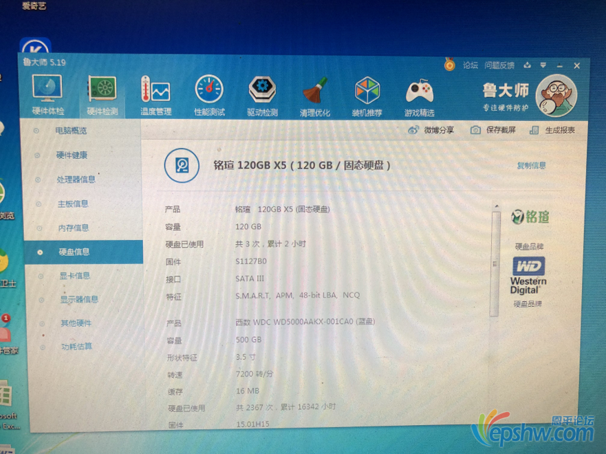This screenshot has height=454, width=606.
Task: Click the firmware value '15.01H15'
Action: tap(252, 424)
